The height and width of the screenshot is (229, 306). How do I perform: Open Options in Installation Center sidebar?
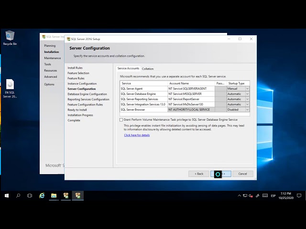[49, 84]
